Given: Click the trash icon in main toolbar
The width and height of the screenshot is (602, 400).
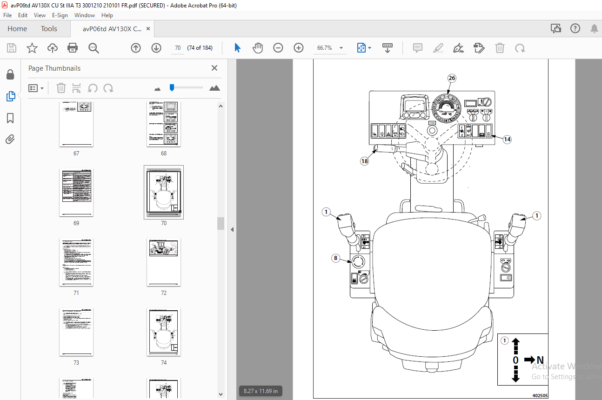Looking at the screenshot, I should [500, 48].
